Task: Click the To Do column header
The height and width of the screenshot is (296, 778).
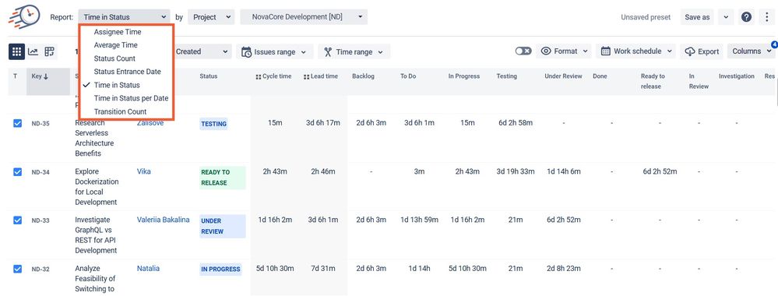Action: [x=407, y=76]
